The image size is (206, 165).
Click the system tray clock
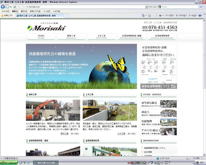coord(202,163)
